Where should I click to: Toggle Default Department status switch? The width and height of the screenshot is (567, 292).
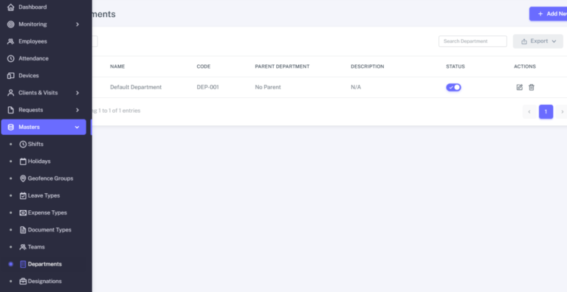click(453, 87)
